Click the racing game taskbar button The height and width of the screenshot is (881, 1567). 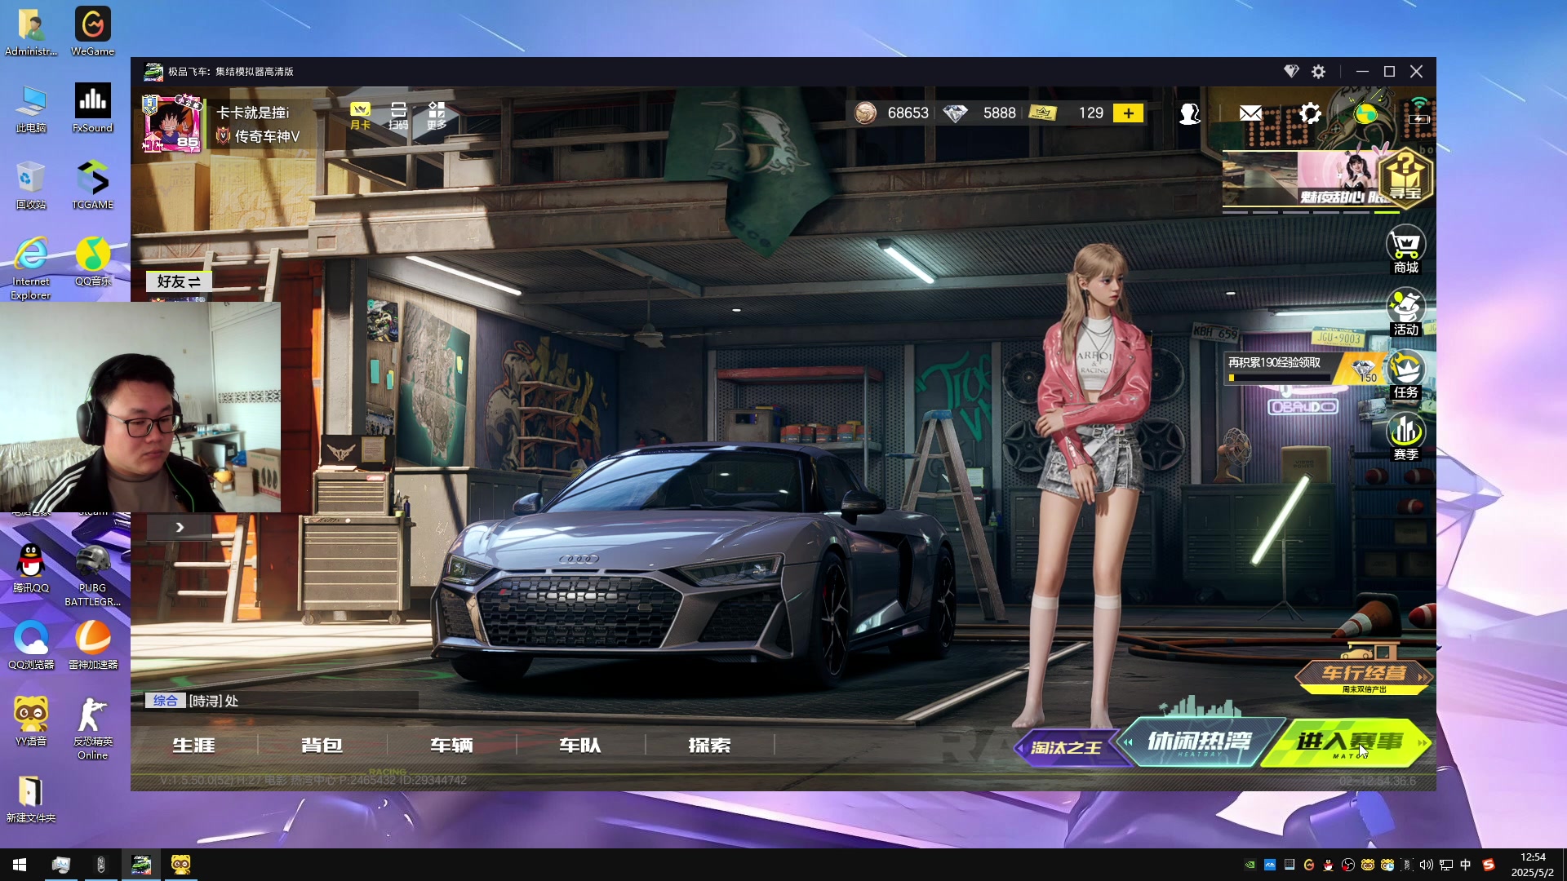[x=141, y=865]
